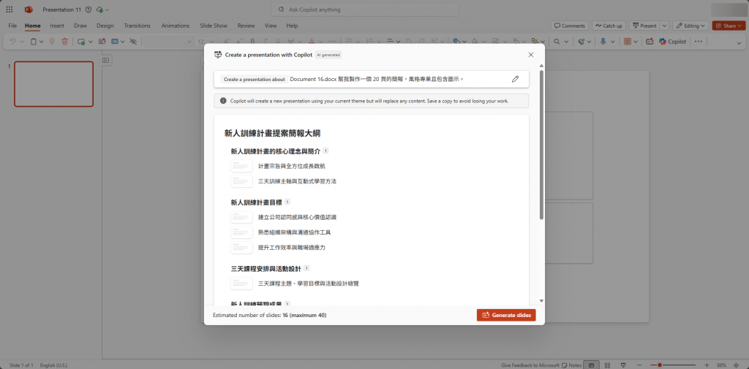Click the Paste clipboard icon
This screenshot has width=749, height=369.
coord(34,42)
